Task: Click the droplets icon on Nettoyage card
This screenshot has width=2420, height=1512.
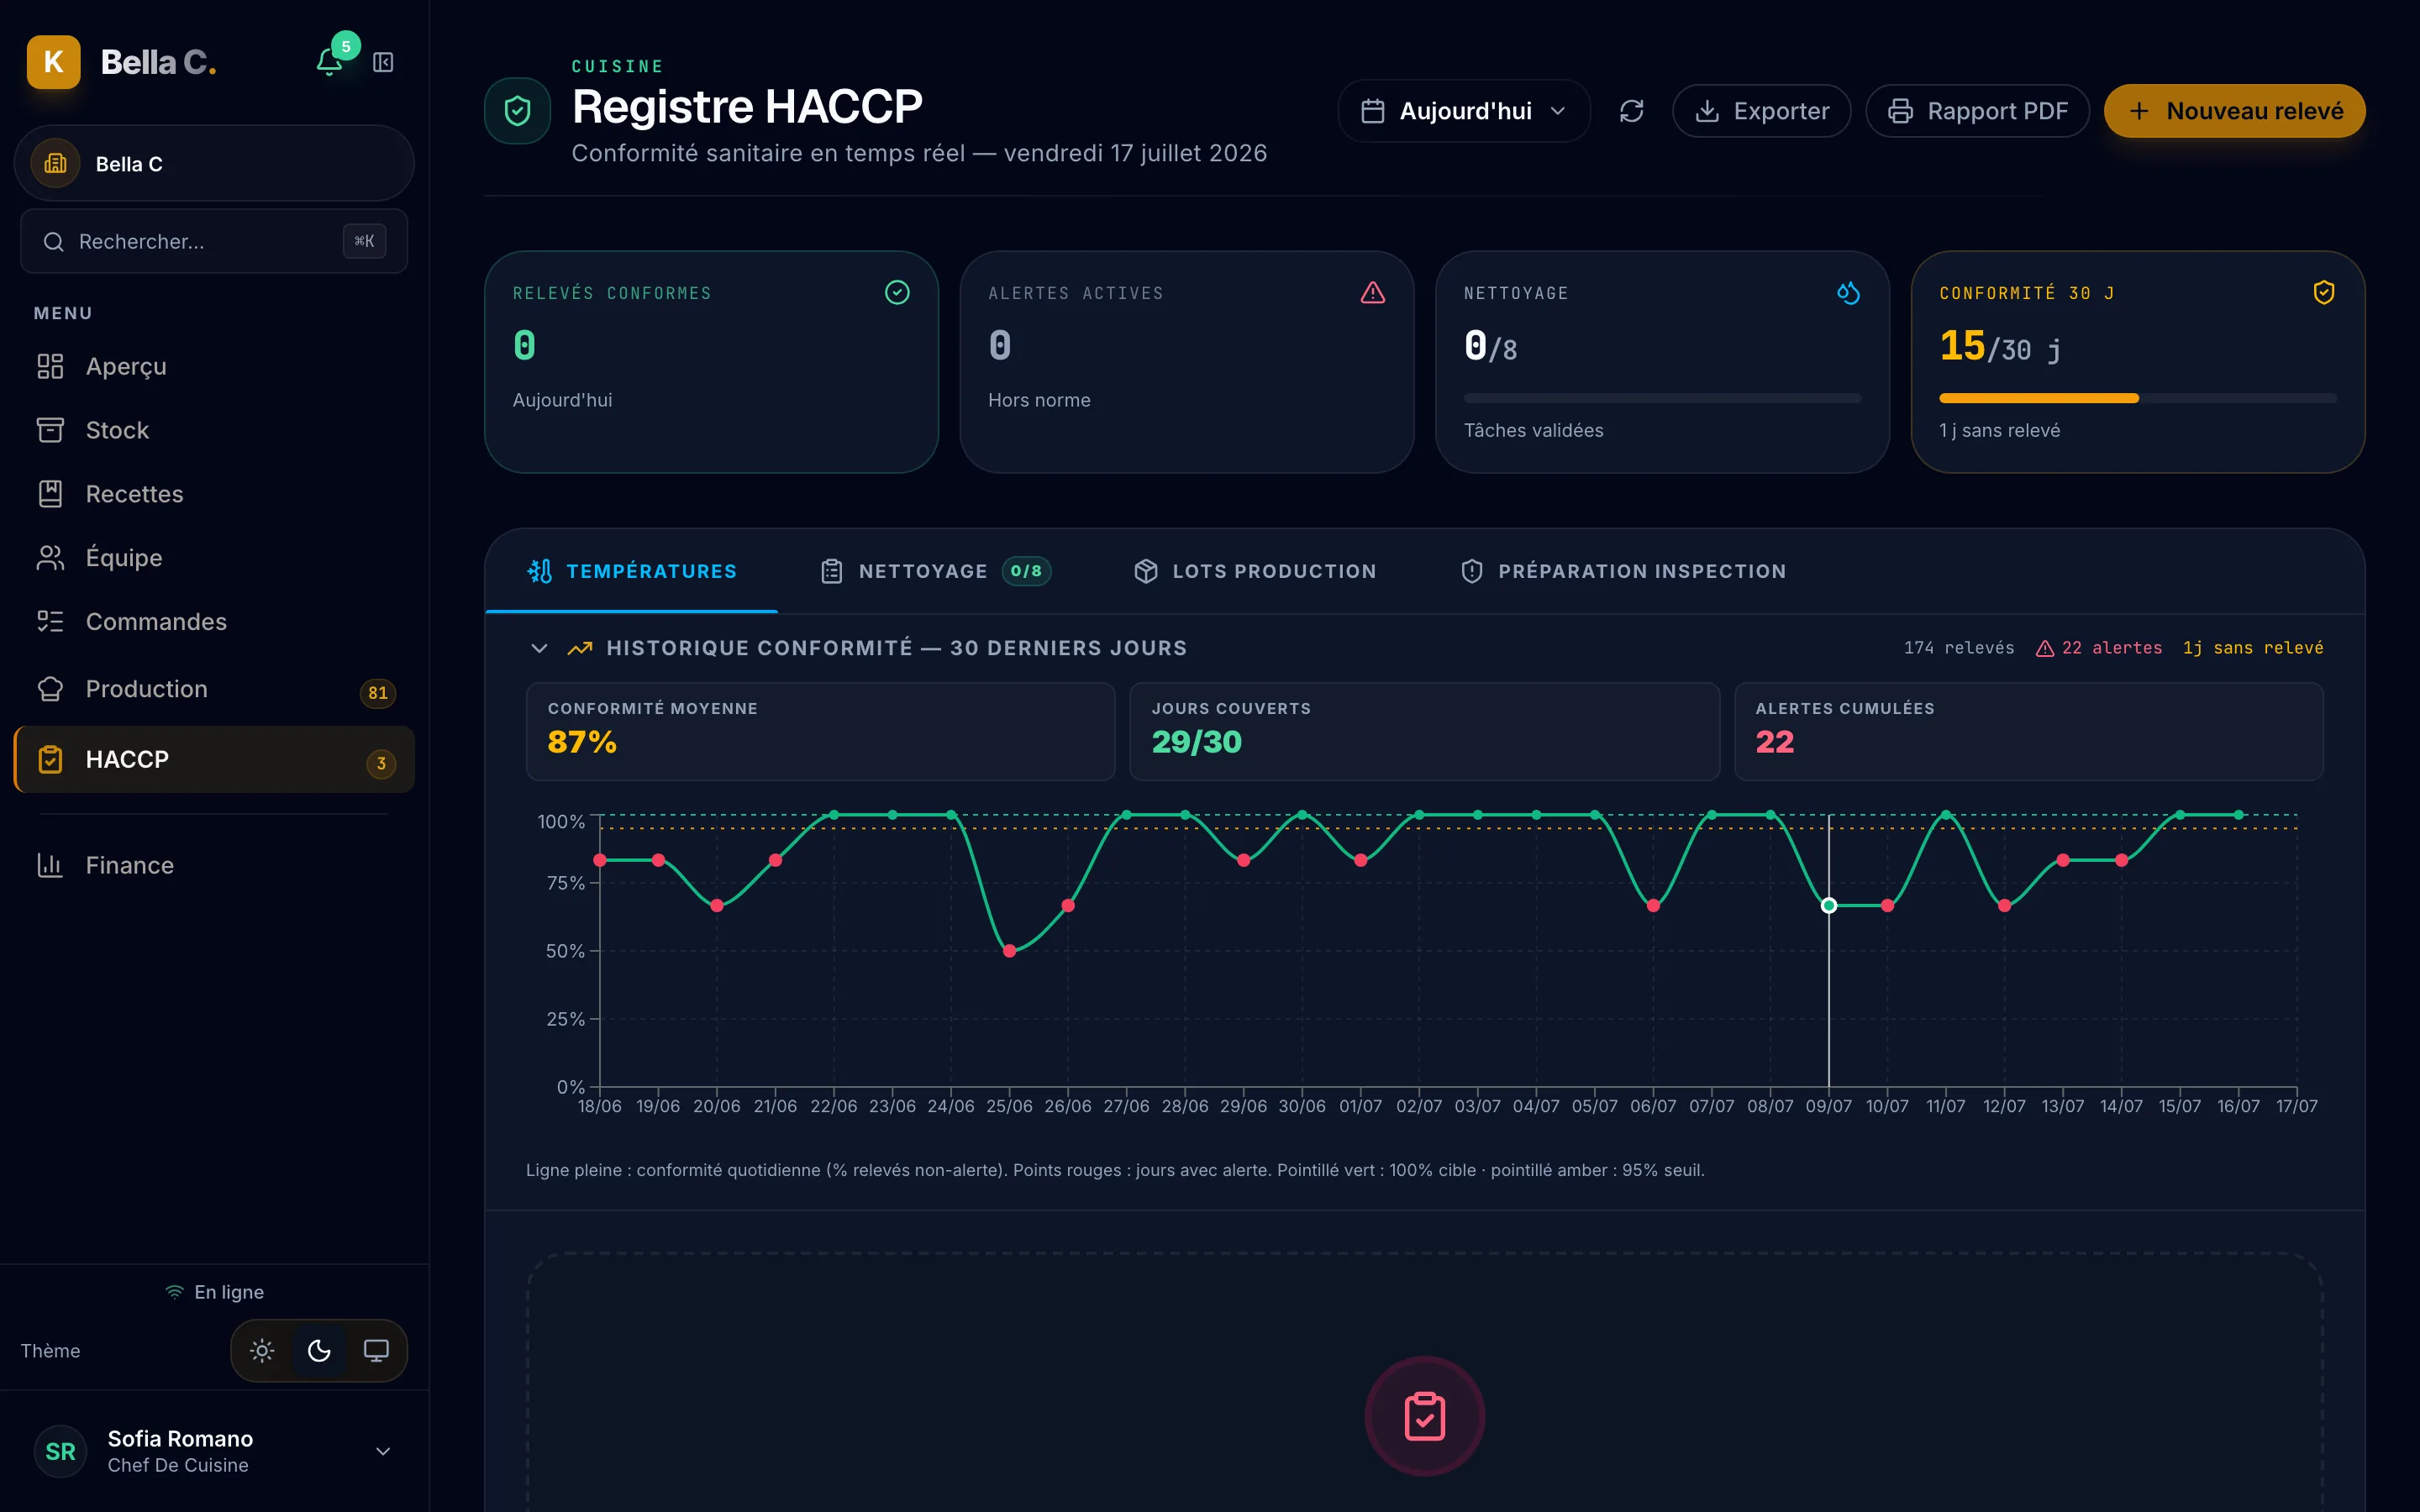Action: point(1848,292)
